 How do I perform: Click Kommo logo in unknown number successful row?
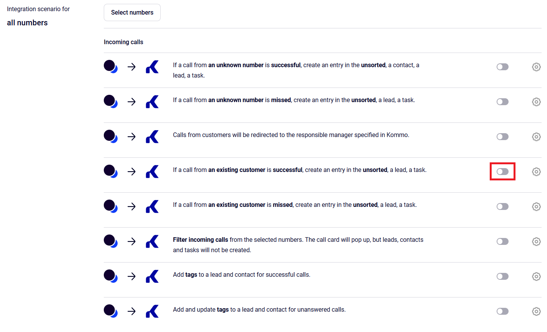click(x=152, y=67)
